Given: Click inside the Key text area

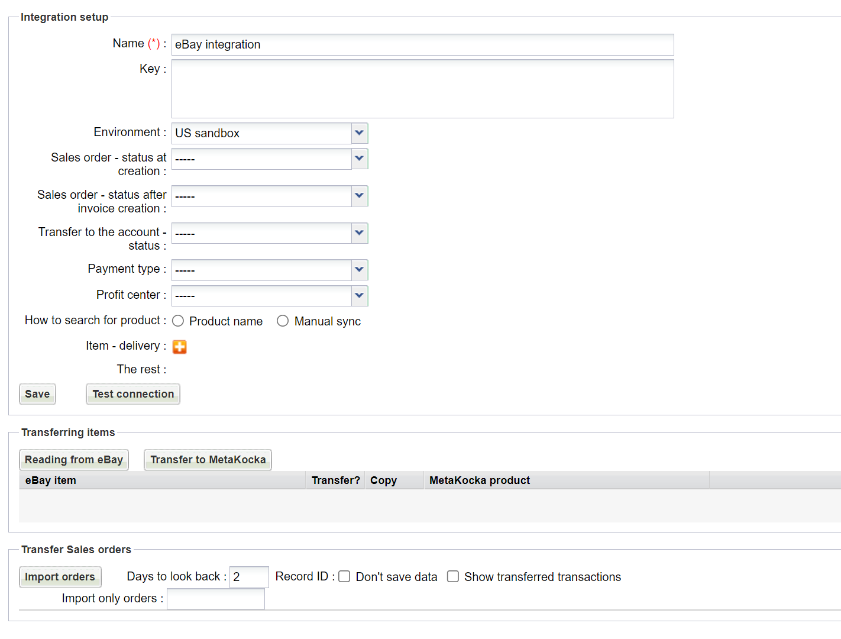Looking at the screenshot, I should tap(423, 89).
